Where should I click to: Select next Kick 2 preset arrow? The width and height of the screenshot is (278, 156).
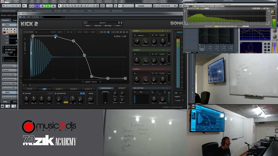pyautogui.click(x=121, y=23)
